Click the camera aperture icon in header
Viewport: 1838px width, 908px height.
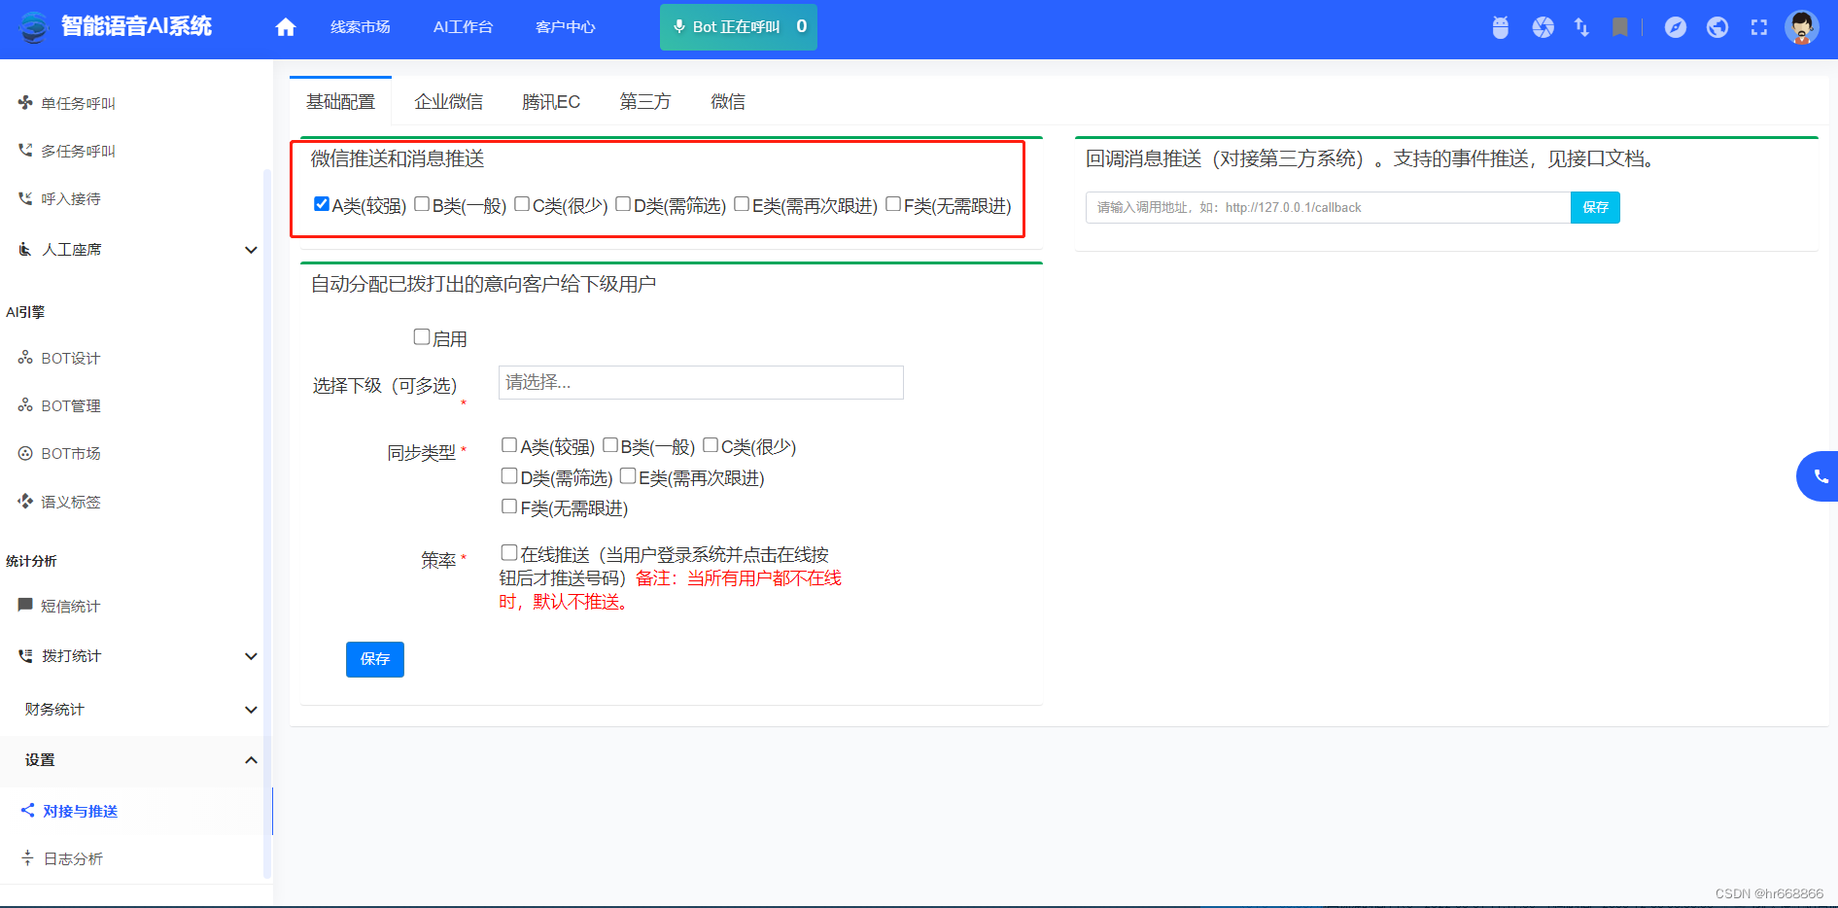click(x=1543, y=27)
